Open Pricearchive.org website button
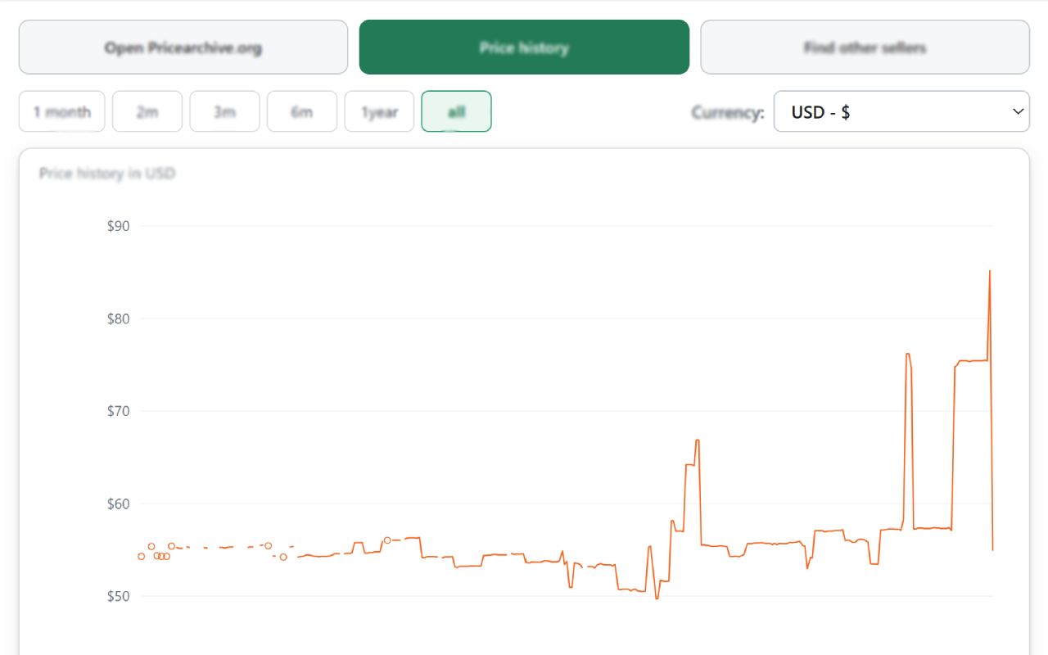 [183, 47]
